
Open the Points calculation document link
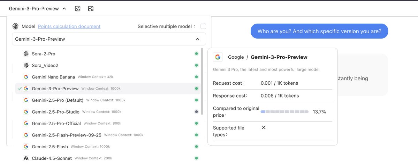click(x=69, y=26)
